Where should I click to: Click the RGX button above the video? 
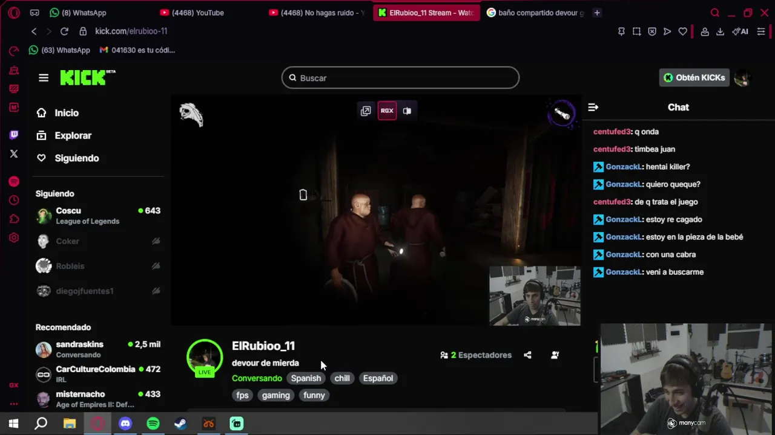tap(387, 111)
